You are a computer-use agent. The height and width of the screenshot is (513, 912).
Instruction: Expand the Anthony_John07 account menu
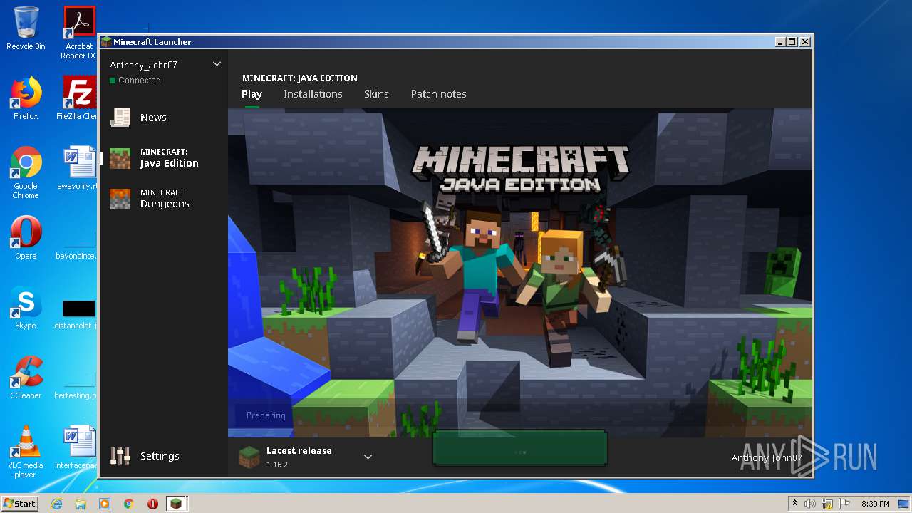(217, 64)
